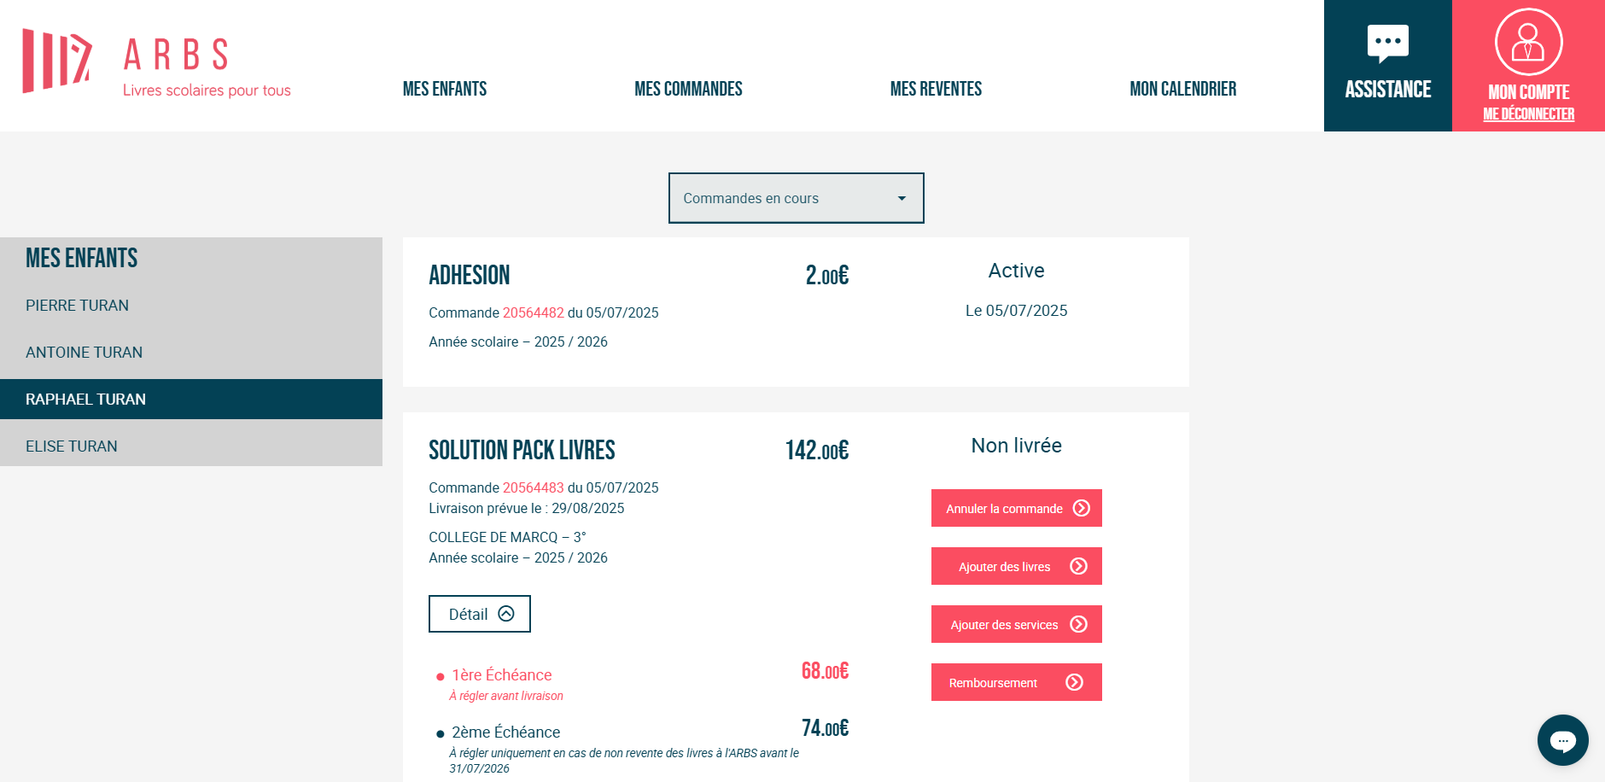Screen dimensions: 1605x782
Task: Click Me Déconnecter link
Action: [x=1528, y=114]
